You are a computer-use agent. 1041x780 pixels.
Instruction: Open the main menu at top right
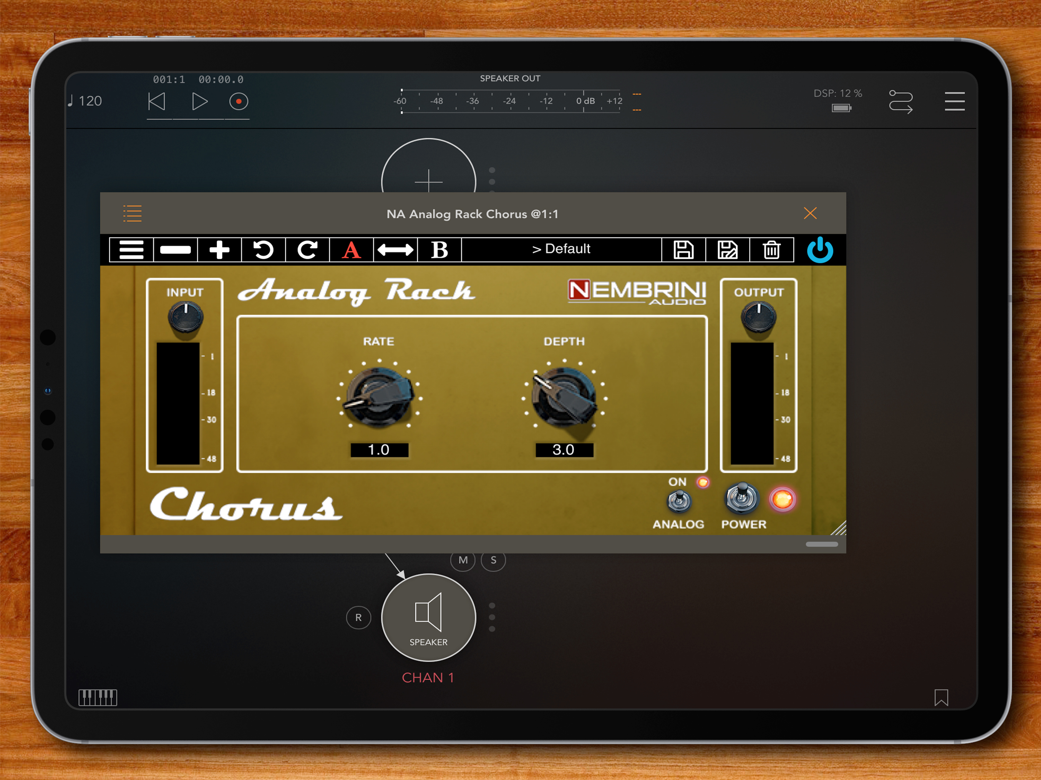pyautogui.click(x=955, y=101)
